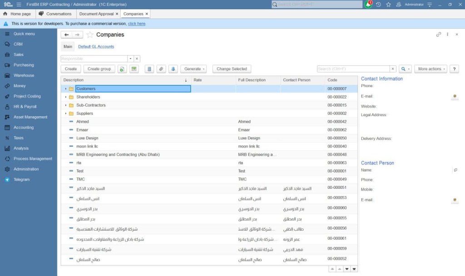Open contact person Name link icon

point(455,170)
